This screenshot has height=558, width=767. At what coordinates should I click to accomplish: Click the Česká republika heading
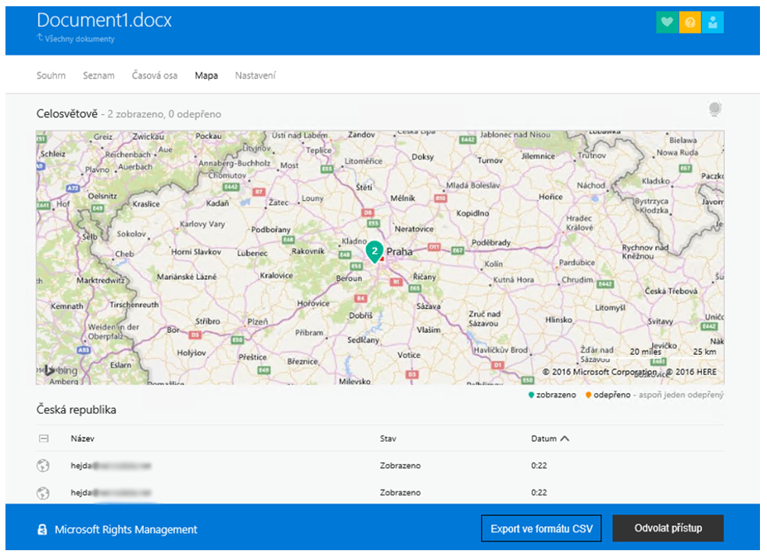77,410
